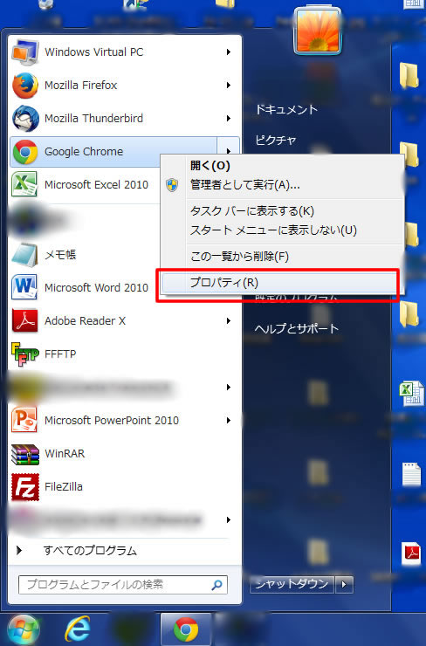
Task: Click the Mozilla Thunderbird icon
Action: [25, 118]
